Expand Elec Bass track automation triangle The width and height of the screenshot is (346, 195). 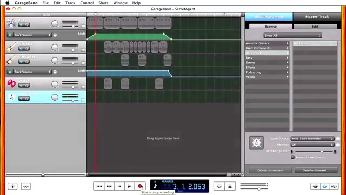tap(83, 50)
